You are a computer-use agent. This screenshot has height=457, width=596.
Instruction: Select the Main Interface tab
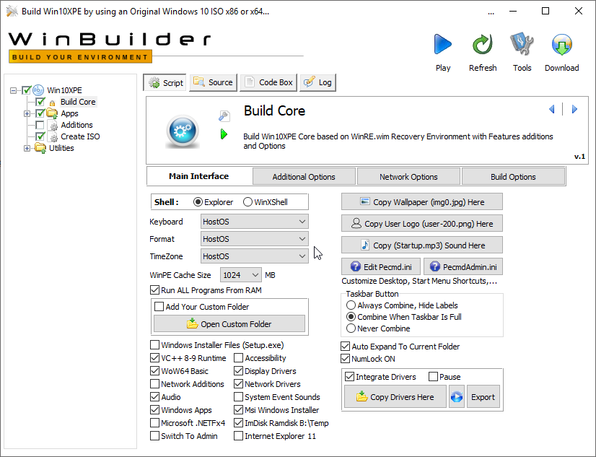pos(199,176)
